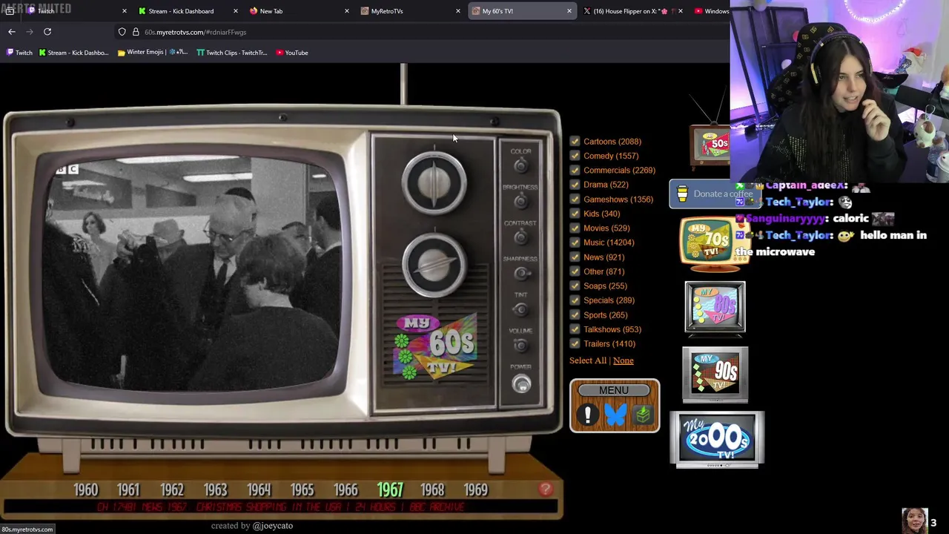
Task: Select year 1960
Action: tap(85, 490)
